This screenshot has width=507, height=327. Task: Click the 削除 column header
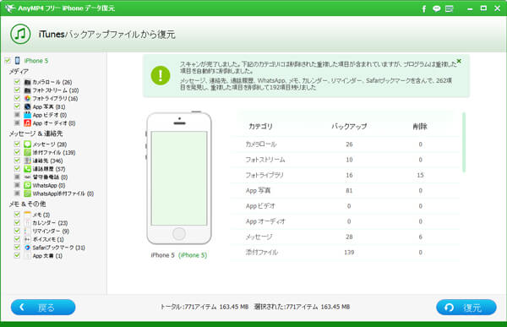pos(420,127)
